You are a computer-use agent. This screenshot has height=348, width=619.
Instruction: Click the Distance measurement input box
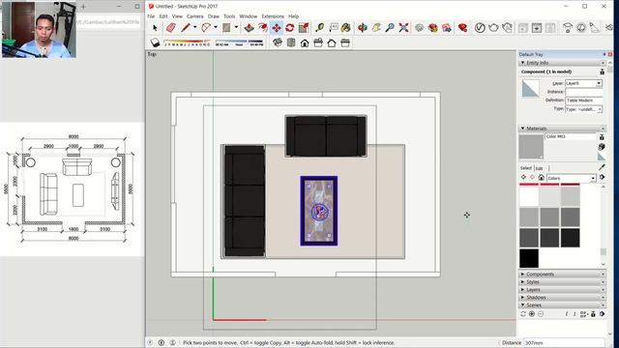pos(564,343)
